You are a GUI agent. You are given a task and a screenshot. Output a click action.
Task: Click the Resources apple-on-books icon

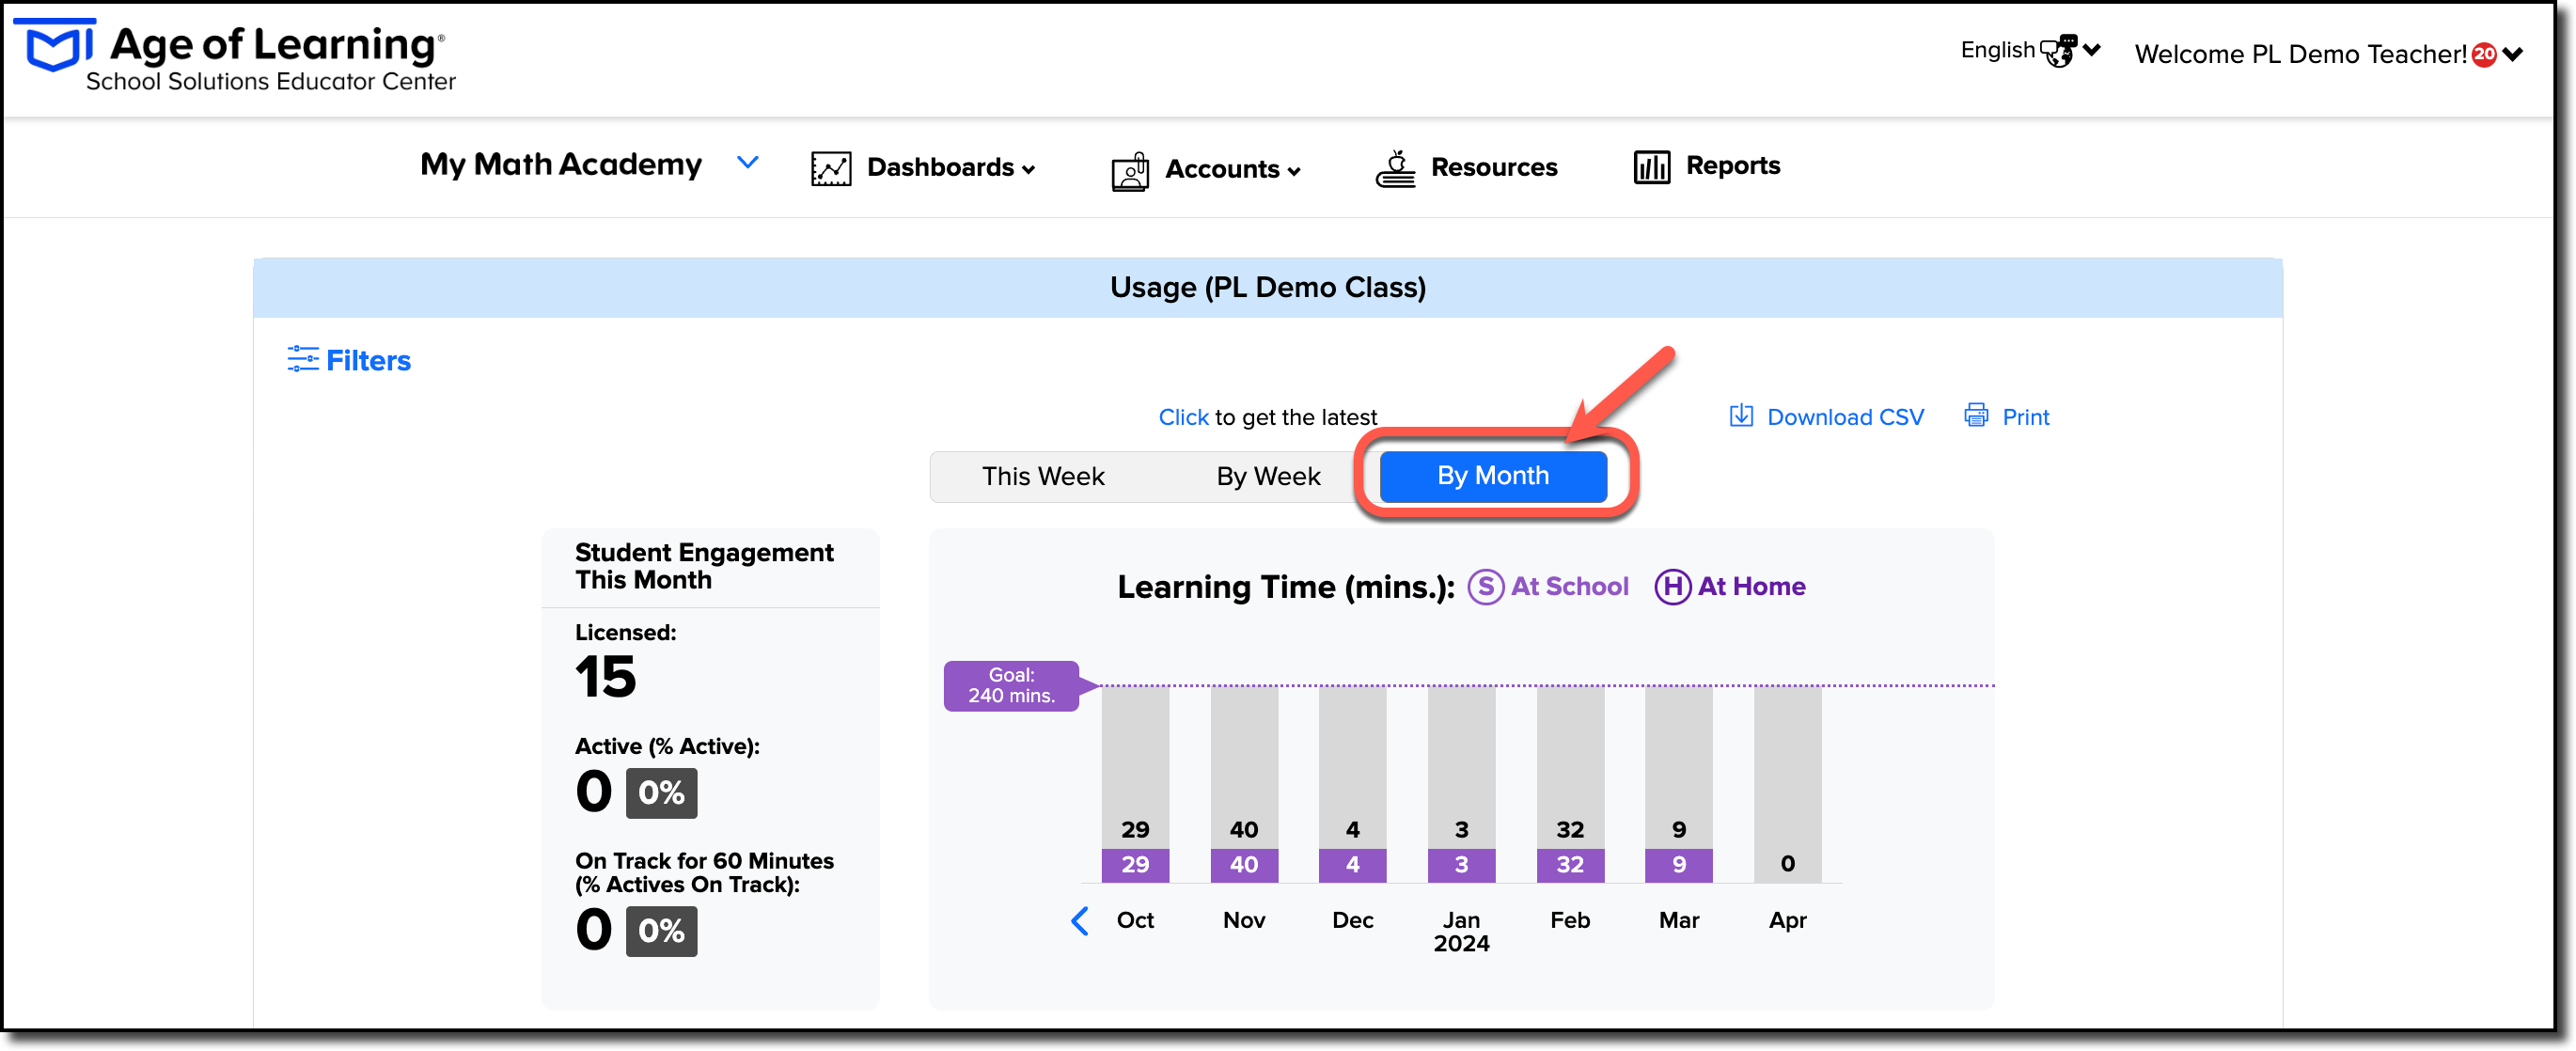[x=1395, y=168]
